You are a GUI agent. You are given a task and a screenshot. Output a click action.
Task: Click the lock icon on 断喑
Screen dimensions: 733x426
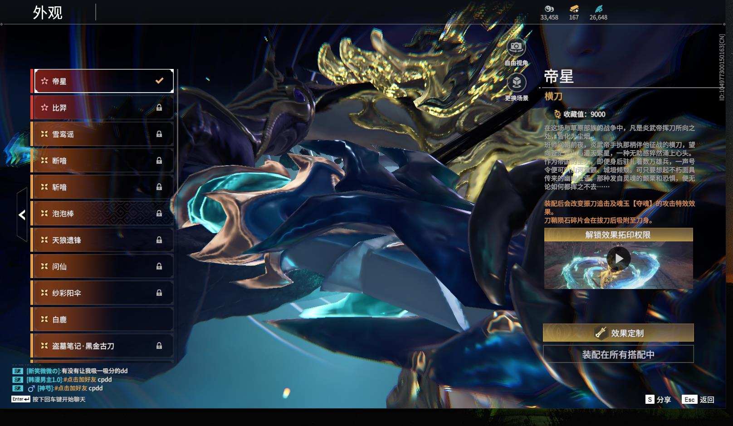(x=159, y=161)
